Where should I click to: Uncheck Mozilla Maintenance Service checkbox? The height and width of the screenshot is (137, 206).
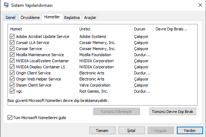click(12, 55)
